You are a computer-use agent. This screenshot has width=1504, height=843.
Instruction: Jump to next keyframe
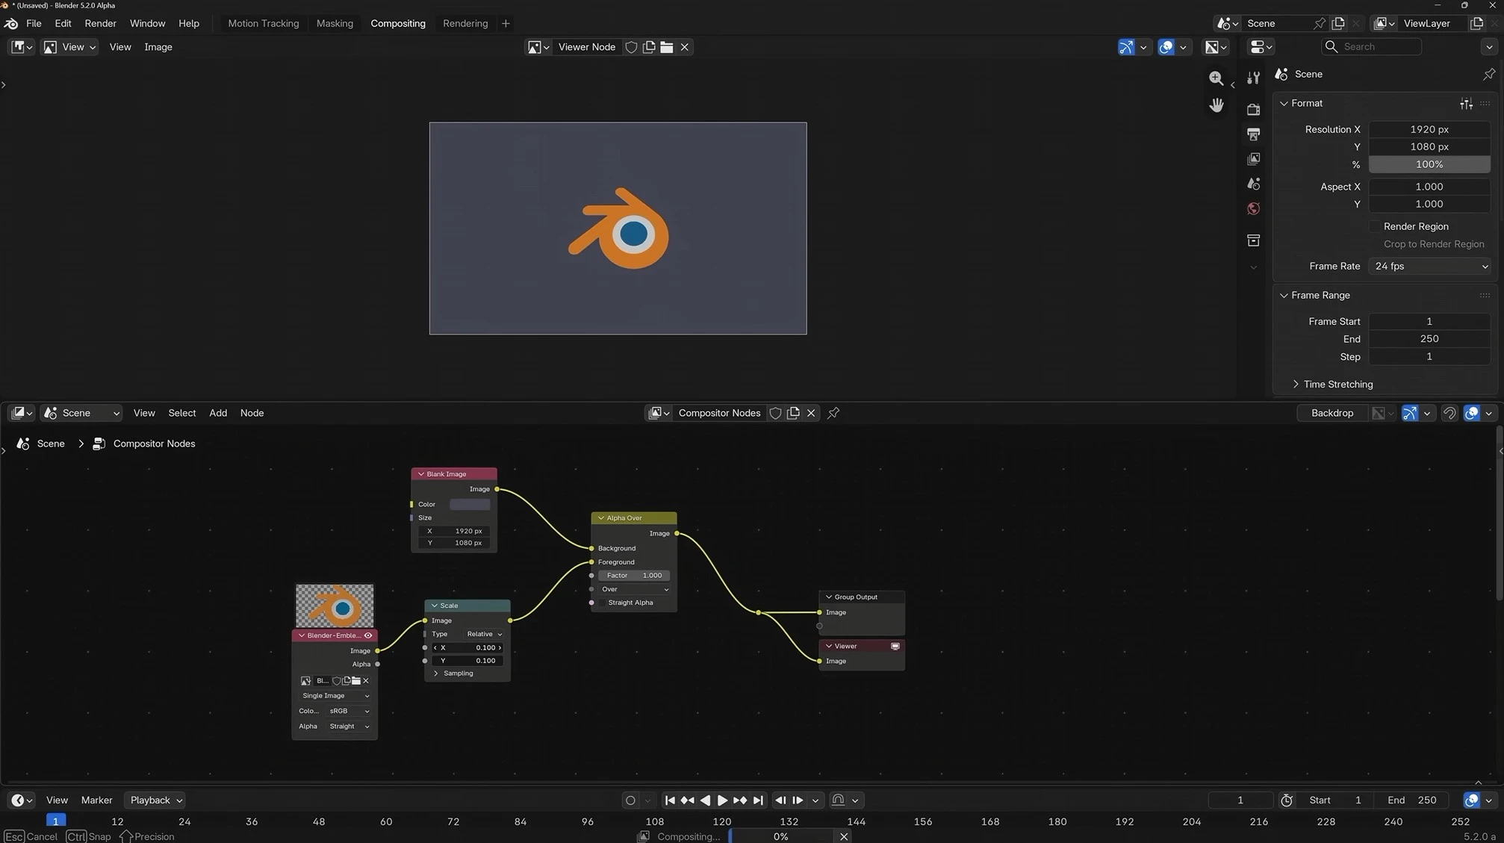(740, 800)
